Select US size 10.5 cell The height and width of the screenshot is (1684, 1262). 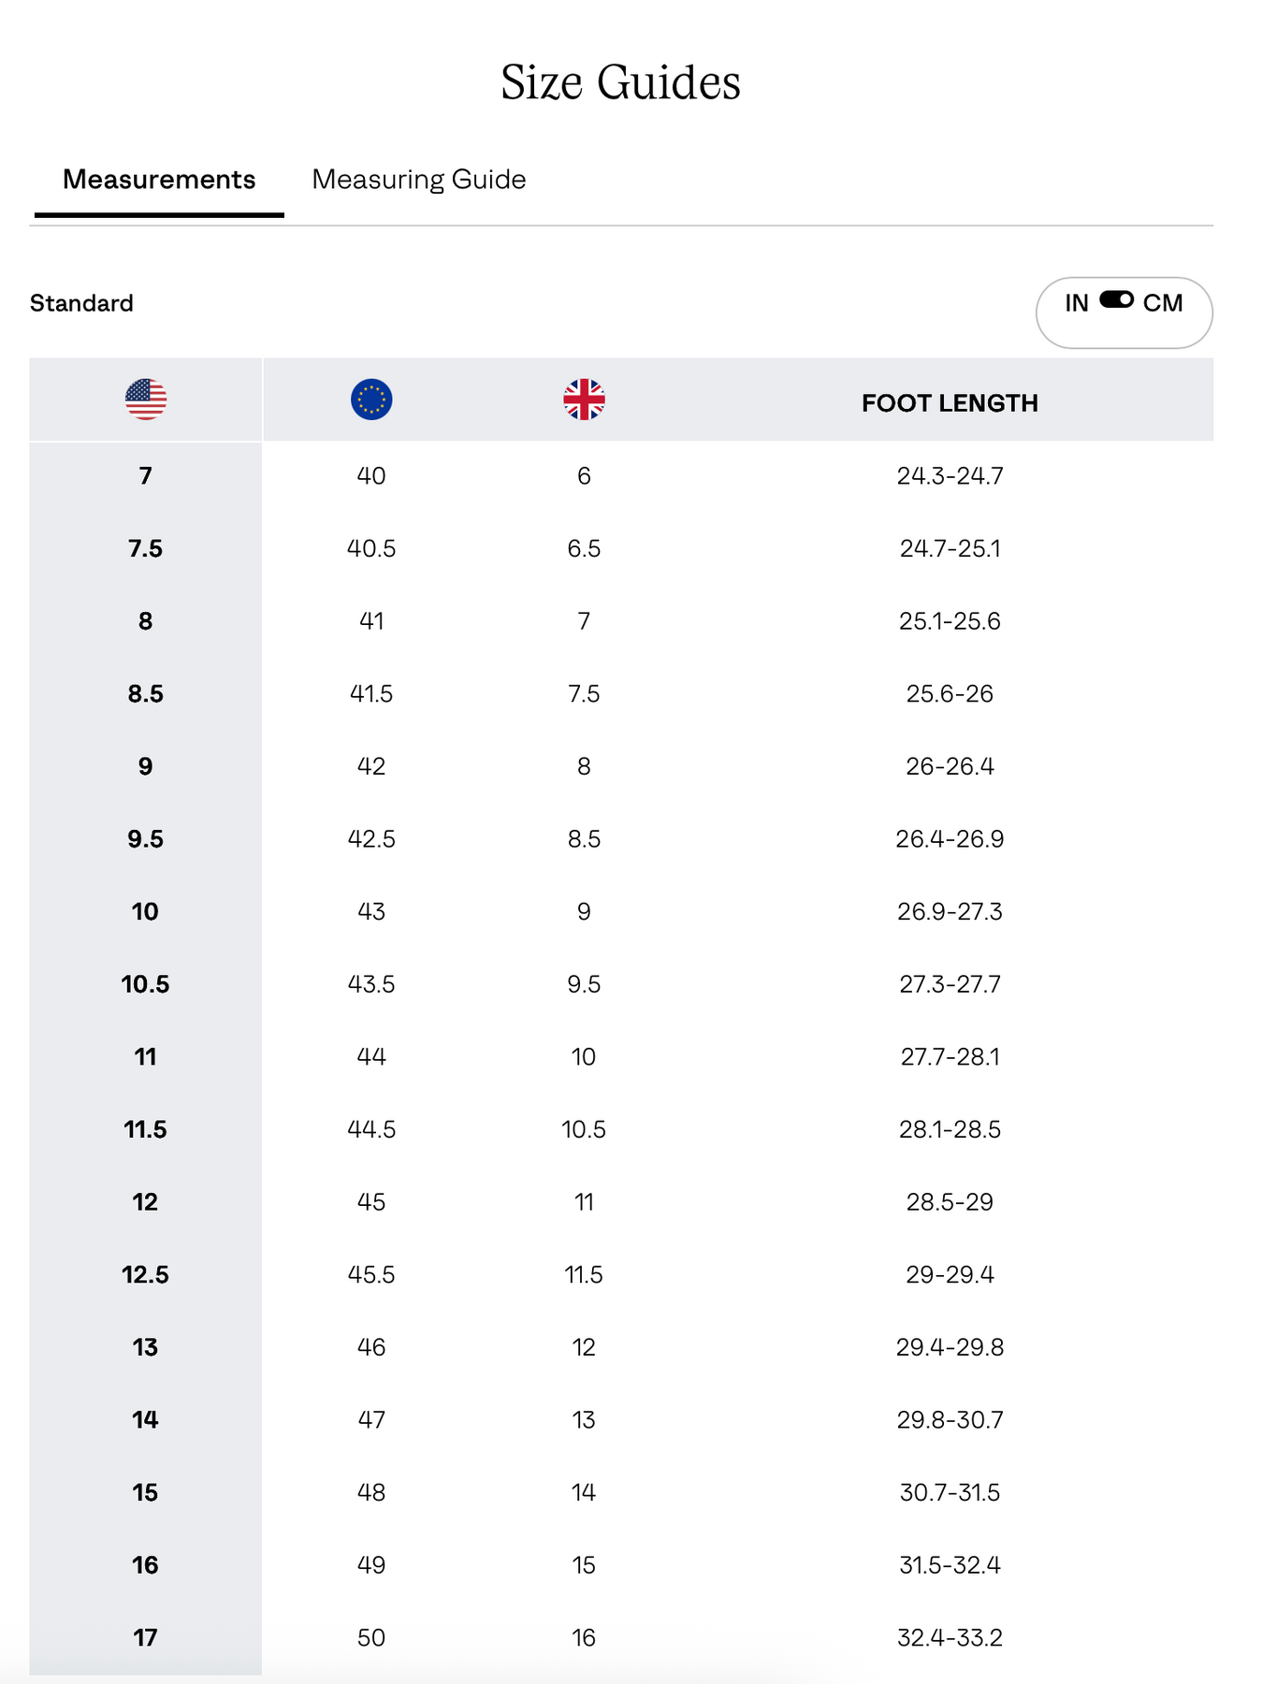coord(146,984)
